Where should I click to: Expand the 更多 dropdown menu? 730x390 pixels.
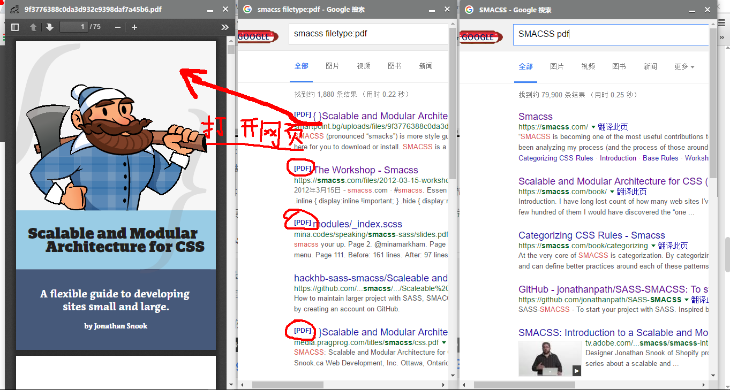click(684, 66)
